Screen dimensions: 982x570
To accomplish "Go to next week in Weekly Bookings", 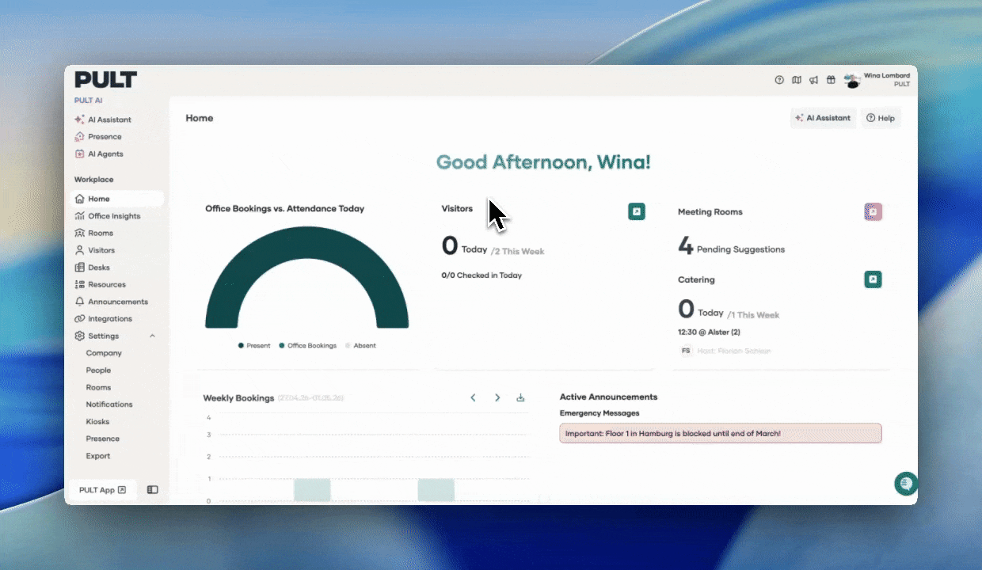I will pyautogui.click(x=497, y=397).
